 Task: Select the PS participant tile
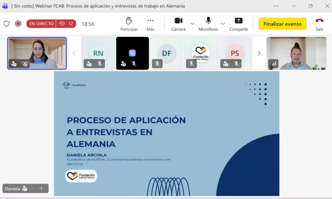(x=235, y=53)
